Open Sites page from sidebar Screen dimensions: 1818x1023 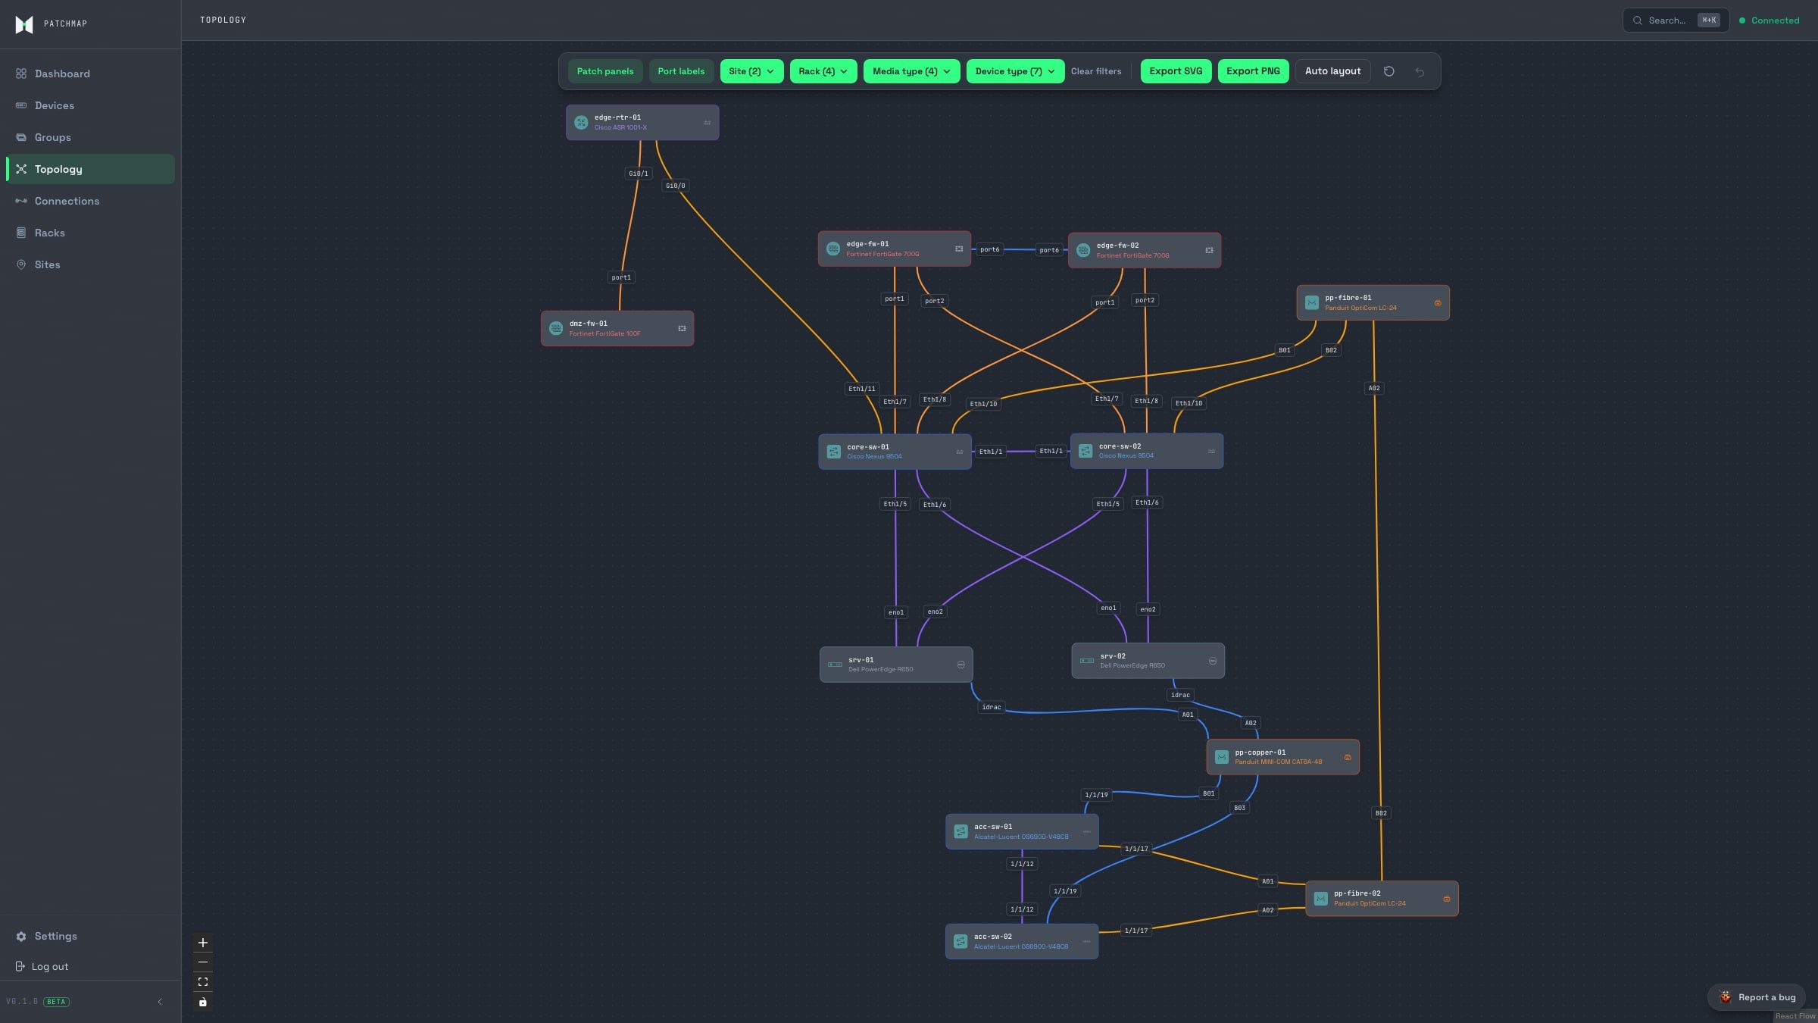[x=90, y=264]
